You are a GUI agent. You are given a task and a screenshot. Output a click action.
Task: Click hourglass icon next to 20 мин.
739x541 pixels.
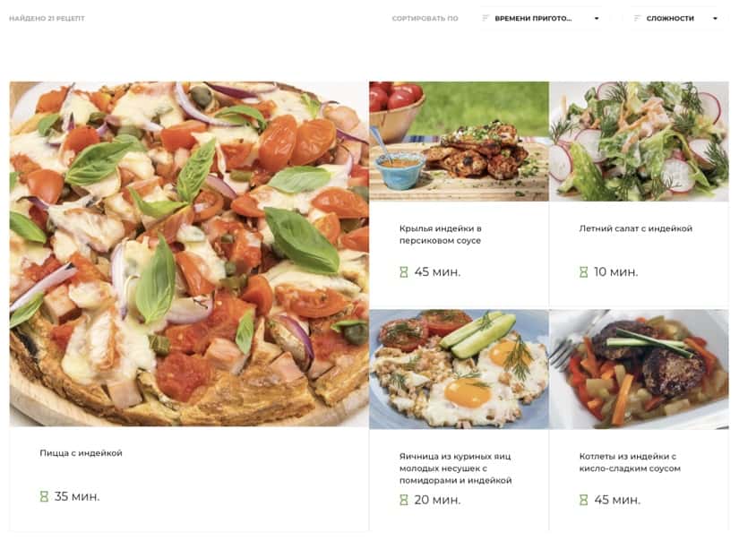coord(404,500)
